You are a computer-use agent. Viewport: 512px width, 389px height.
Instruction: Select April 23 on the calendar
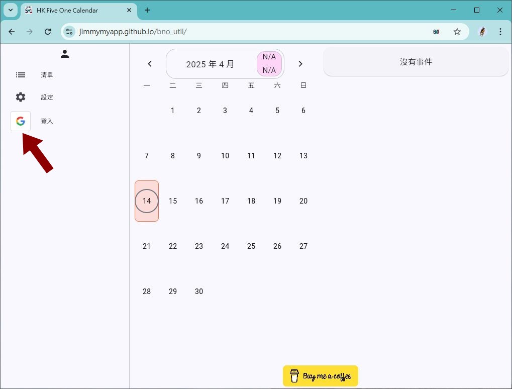pos(199,246)
